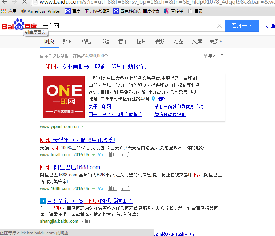The image size is (275, 236).
Task: Click the www.yiprint.com.cn URL
Action: (x=60, y=127)
